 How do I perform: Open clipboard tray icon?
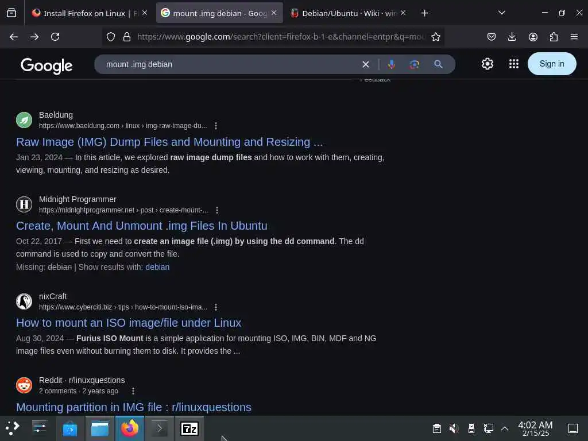(436, 428)
